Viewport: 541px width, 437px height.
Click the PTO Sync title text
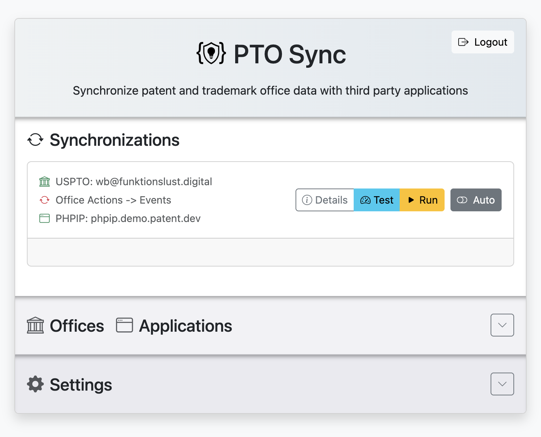point(290,54)
